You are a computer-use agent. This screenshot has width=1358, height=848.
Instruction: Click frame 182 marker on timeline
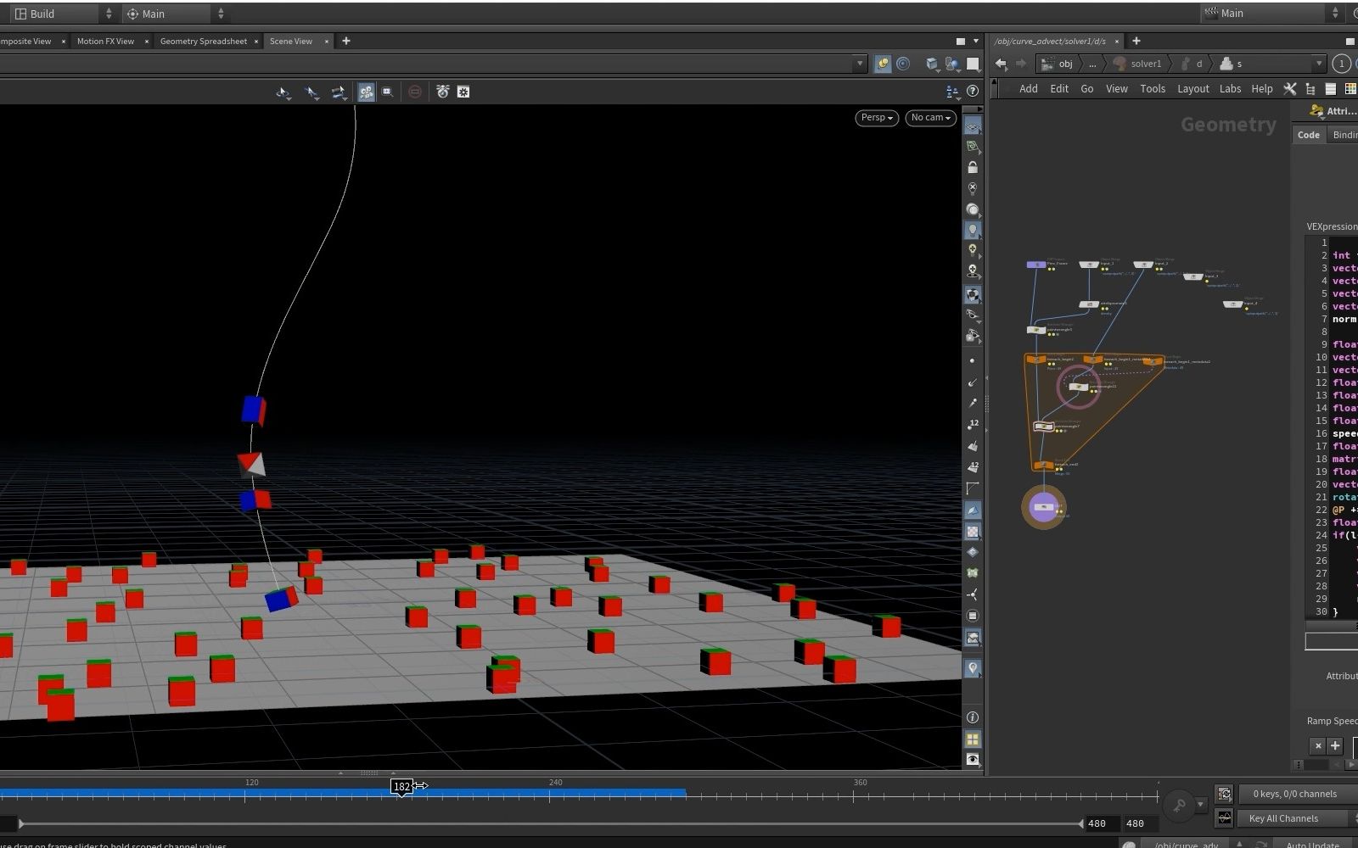401,786
